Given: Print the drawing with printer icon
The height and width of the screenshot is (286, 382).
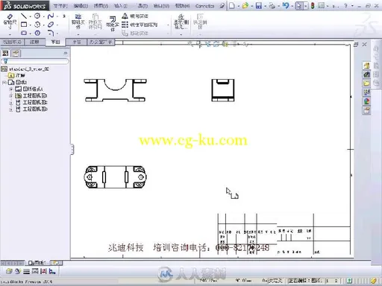Looking at the screenshot, I should [x=272, y=5].
